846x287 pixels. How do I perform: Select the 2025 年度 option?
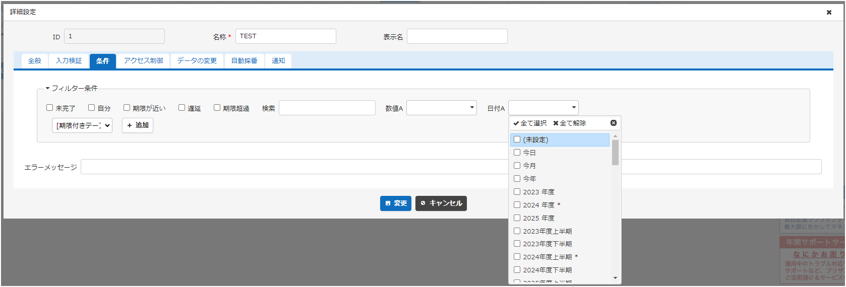coord(517,218)
